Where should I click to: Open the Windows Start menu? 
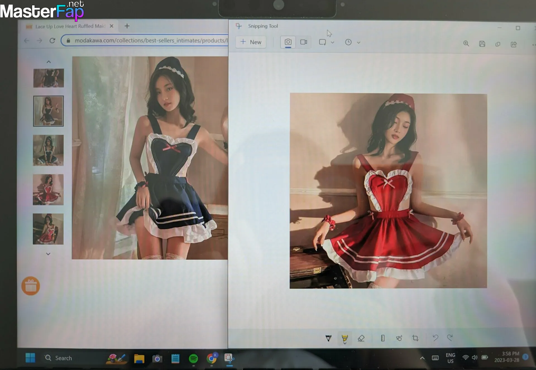[30, 358]
